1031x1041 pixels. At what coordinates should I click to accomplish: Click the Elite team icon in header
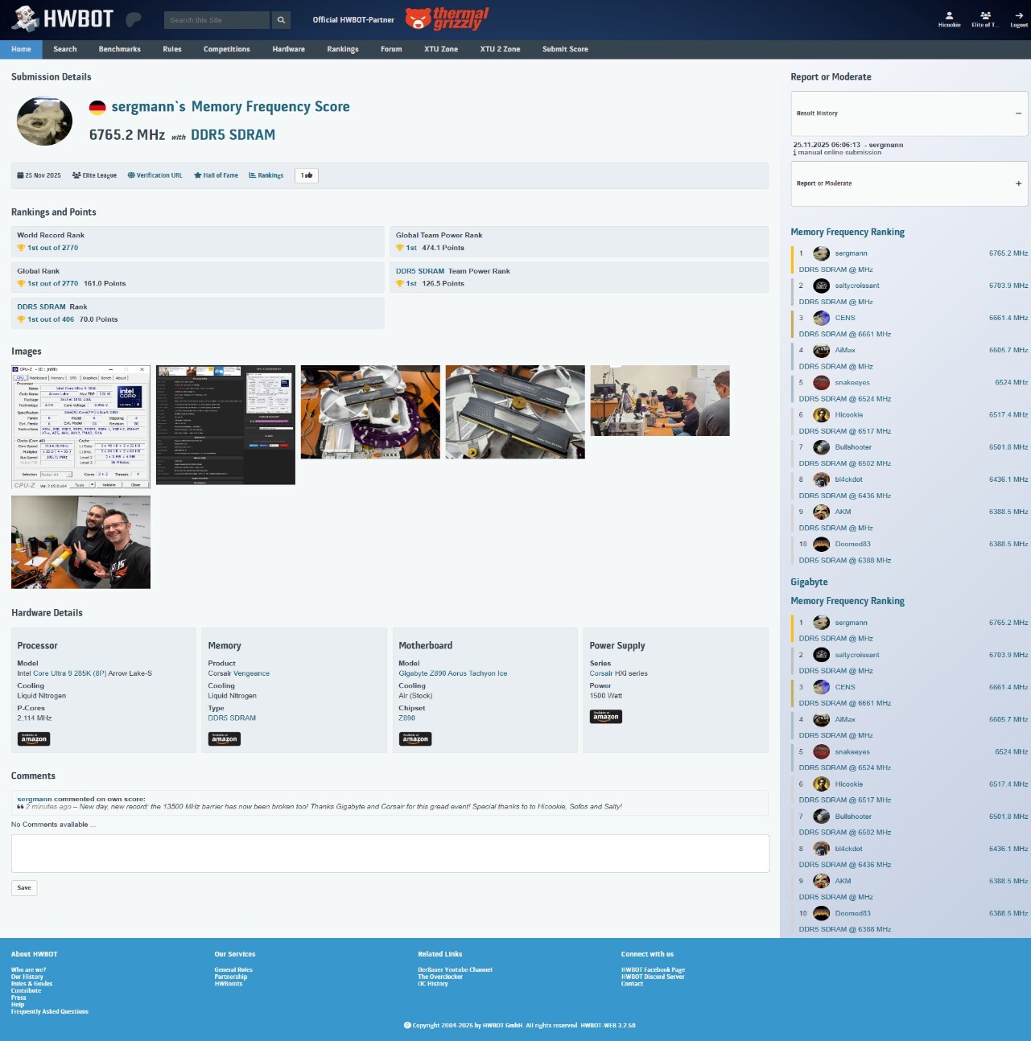click(985, 16)
